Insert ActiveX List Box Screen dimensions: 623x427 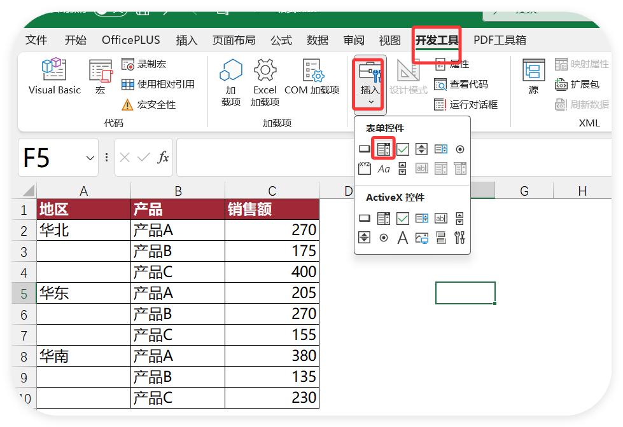coord(421,218)
